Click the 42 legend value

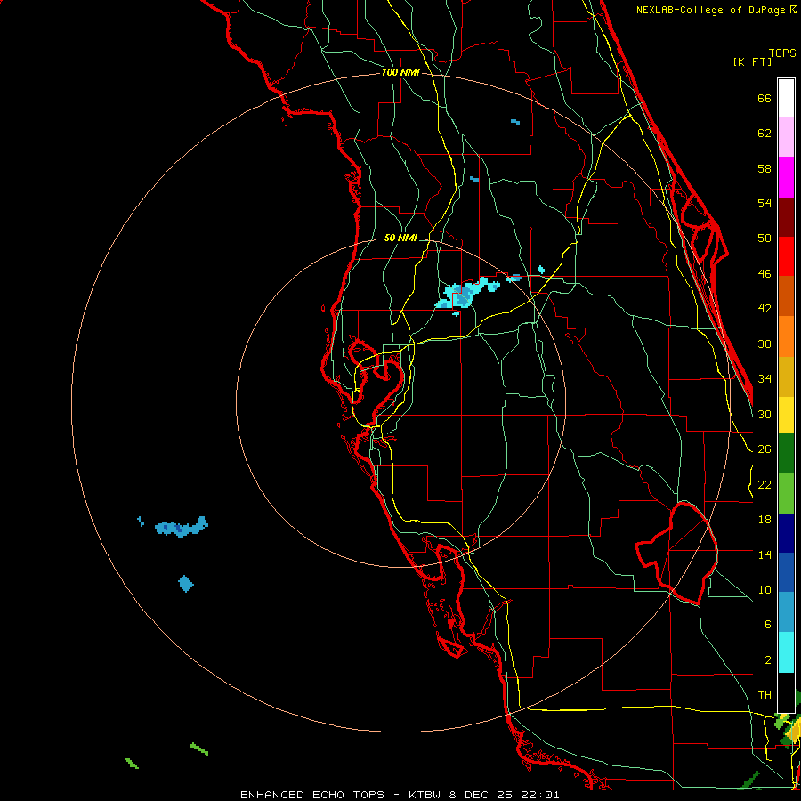[765, 309]
